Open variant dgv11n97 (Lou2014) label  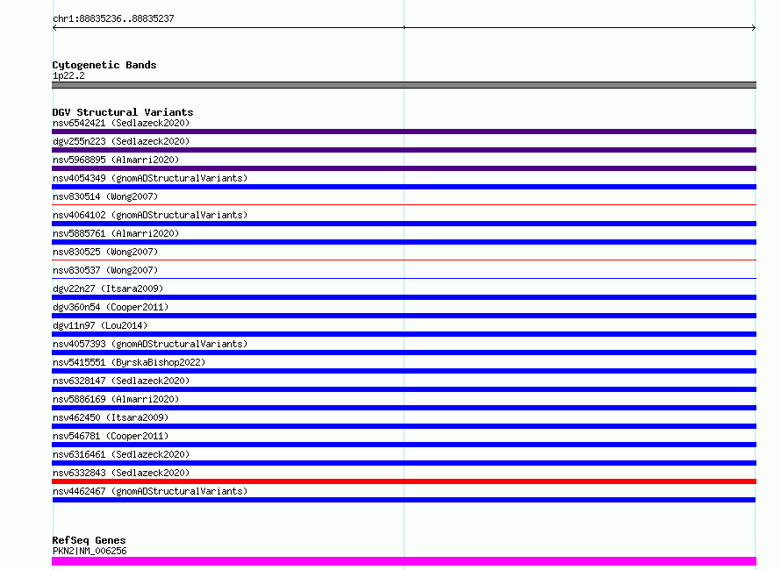(x=100, y=325)
